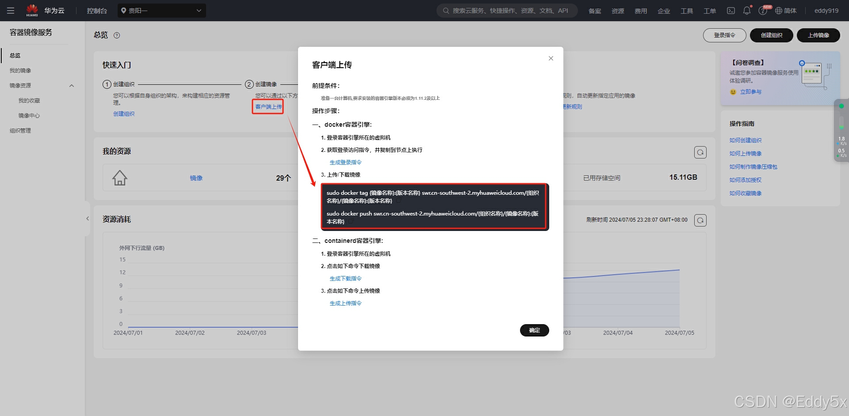Click the 已用存储空间 label
This screenshot has width=849, height=416.
click(x=601, y=178)
